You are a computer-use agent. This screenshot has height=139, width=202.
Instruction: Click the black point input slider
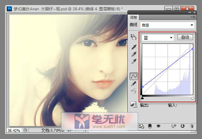142,98
